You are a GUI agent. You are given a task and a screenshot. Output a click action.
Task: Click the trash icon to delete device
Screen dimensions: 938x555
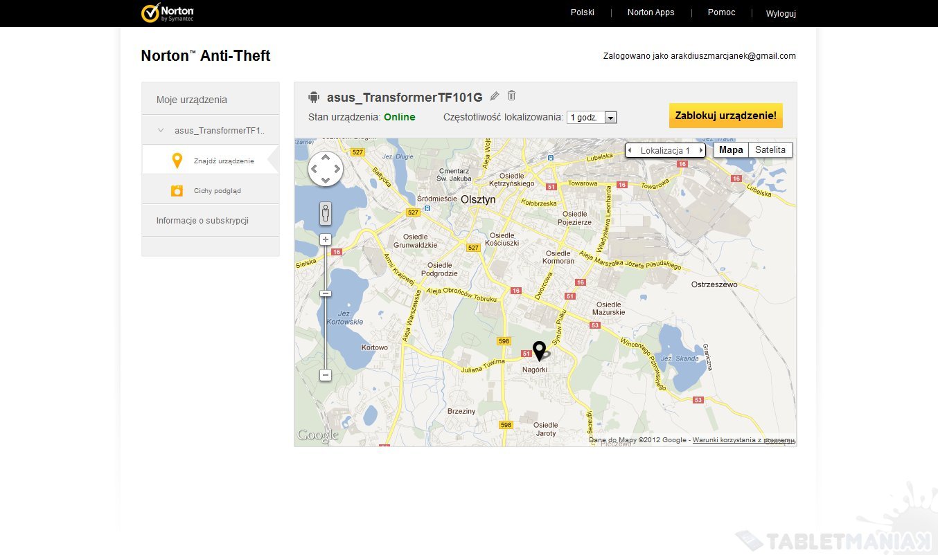pyautogui.click(x=511, y=96)
